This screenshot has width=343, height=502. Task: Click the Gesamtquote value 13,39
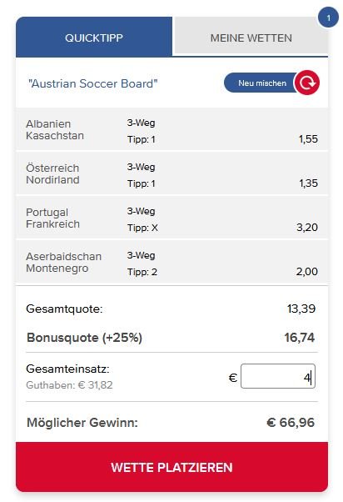pos(301,309)
